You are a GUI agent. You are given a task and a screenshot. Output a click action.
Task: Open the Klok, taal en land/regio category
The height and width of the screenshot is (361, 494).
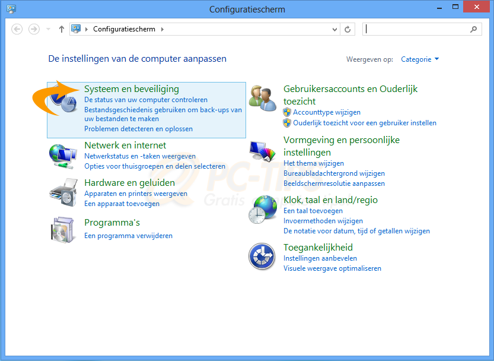point(330,200)
